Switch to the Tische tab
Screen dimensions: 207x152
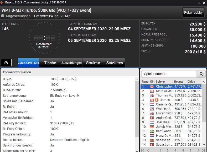pyautogui.click(x=50, y=63)
